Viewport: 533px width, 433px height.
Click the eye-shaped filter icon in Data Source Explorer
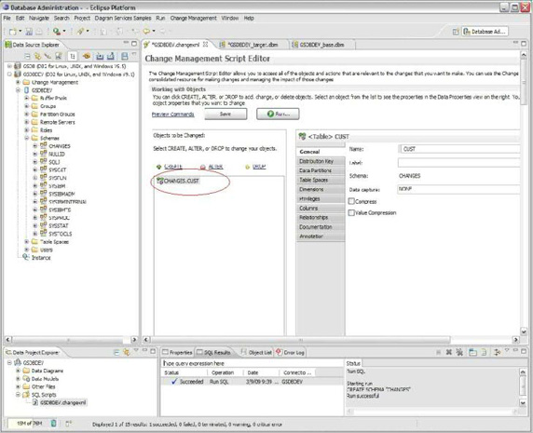[x=87, y=56]
